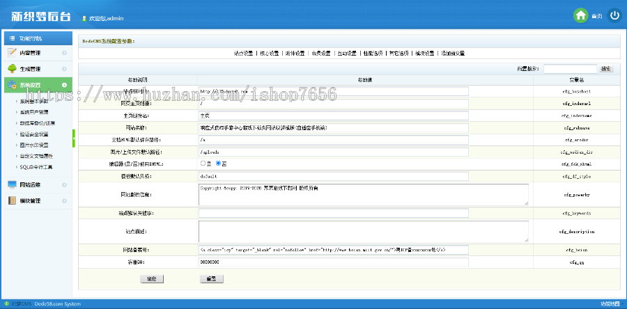627x309 pixels.
Task: Expand the 网站运维 section arrow
Action: 64,184
